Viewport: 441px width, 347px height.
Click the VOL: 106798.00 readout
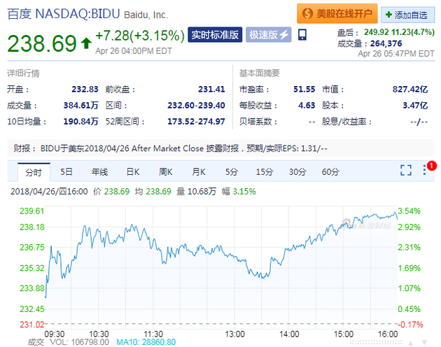coord(79,342)
